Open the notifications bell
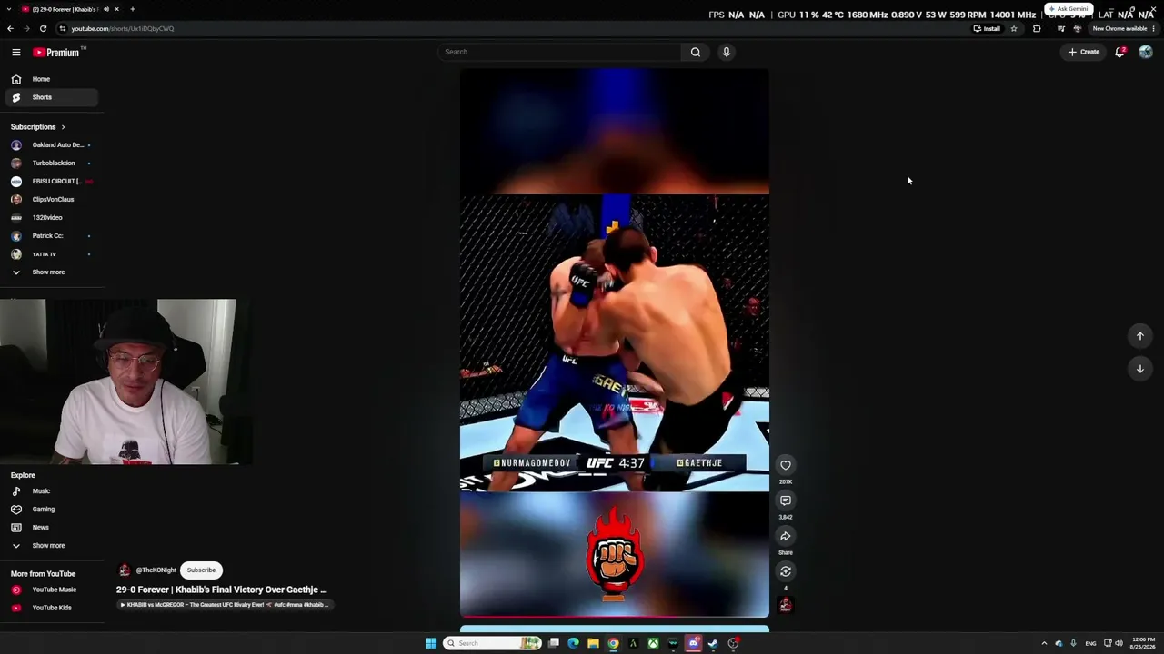 (x=1120, y=52)
